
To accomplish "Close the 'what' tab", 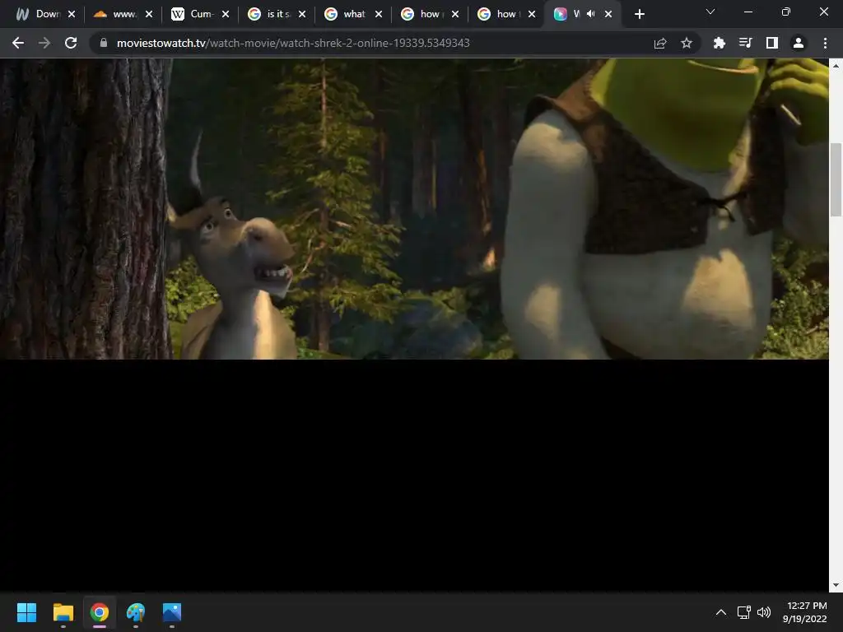I will [x=379, y=15].
